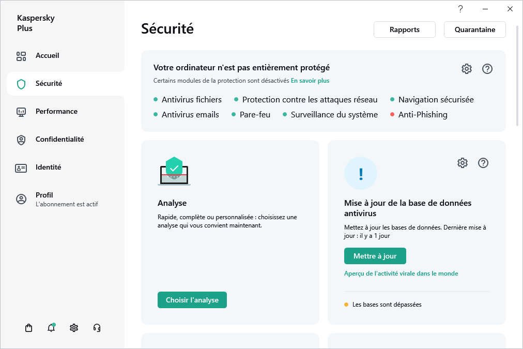Image resolution: width=523 pixels, height=349 pixels.
Task: Click the Mettre à jour button
Action: coord(375,255)
